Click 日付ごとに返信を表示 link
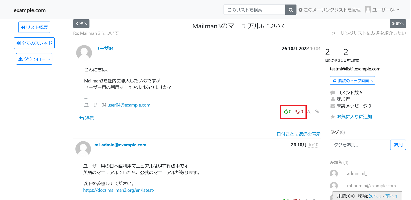Viewport: 411px width, 200px height. (298, 134)
